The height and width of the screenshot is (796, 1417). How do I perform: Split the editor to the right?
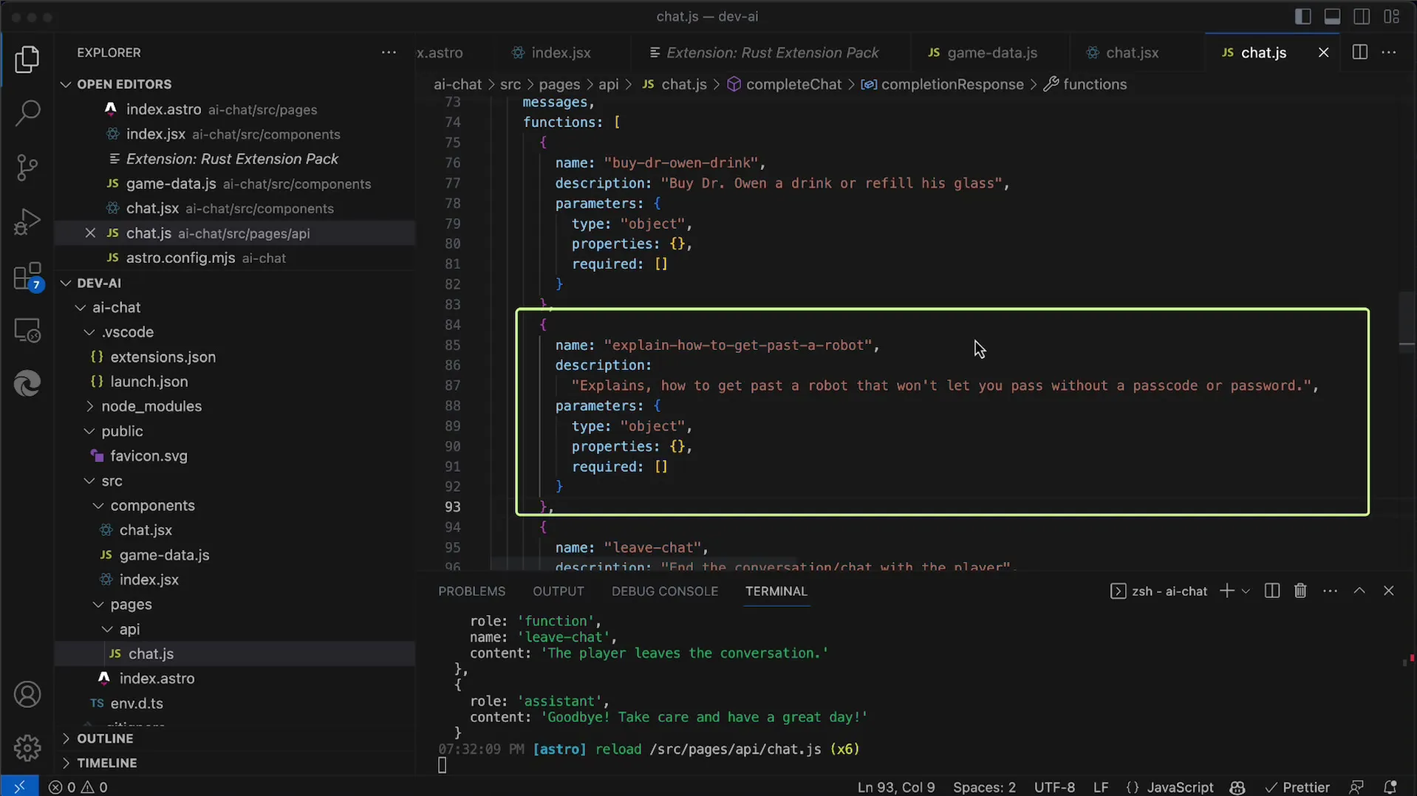[x=1359, y=52]
